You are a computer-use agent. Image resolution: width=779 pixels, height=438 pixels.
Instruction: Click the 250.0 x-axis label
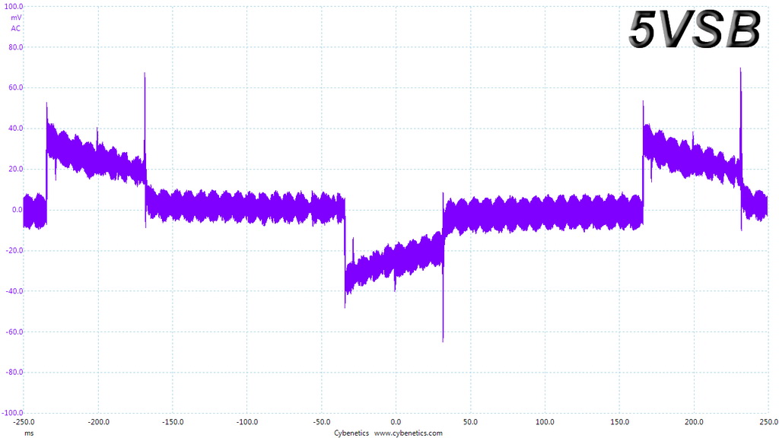point(768,422)
